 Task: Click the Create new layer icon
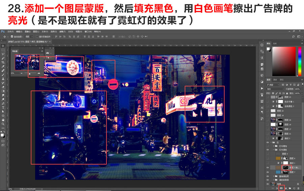tap(294, 188)
